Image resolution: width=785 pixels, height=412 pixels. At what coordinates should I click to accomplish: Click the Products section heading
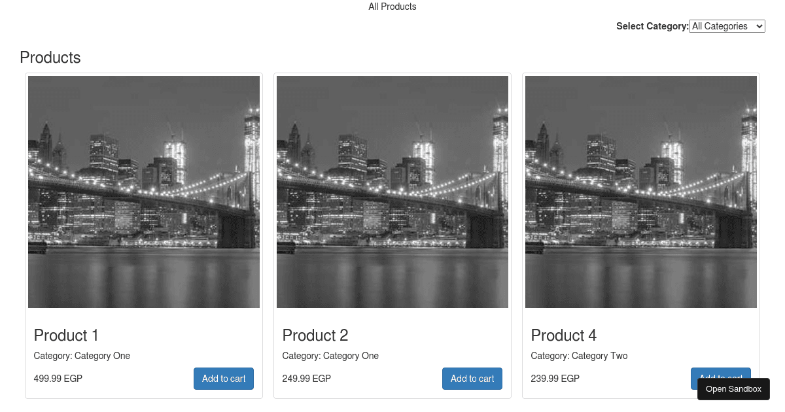pos(50,58)
